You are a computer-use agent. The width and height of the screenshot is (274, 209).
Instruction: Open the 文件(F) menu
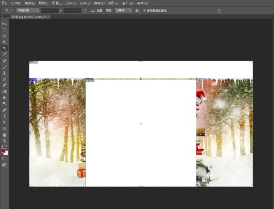click(x=16, y=3)
